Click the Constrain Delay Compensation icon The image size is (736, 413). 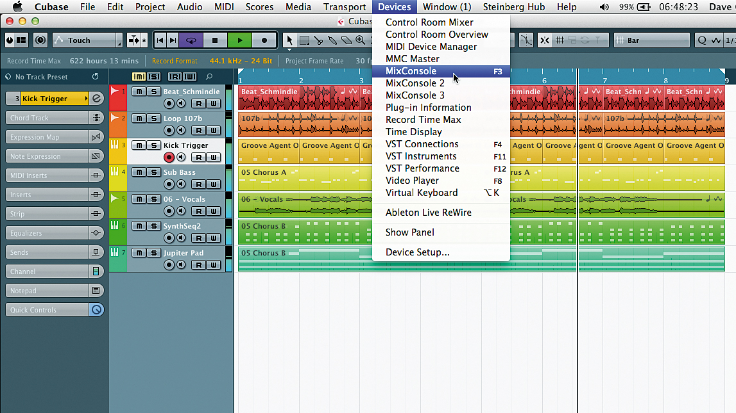pyautogui.click(x=40, y=40)
